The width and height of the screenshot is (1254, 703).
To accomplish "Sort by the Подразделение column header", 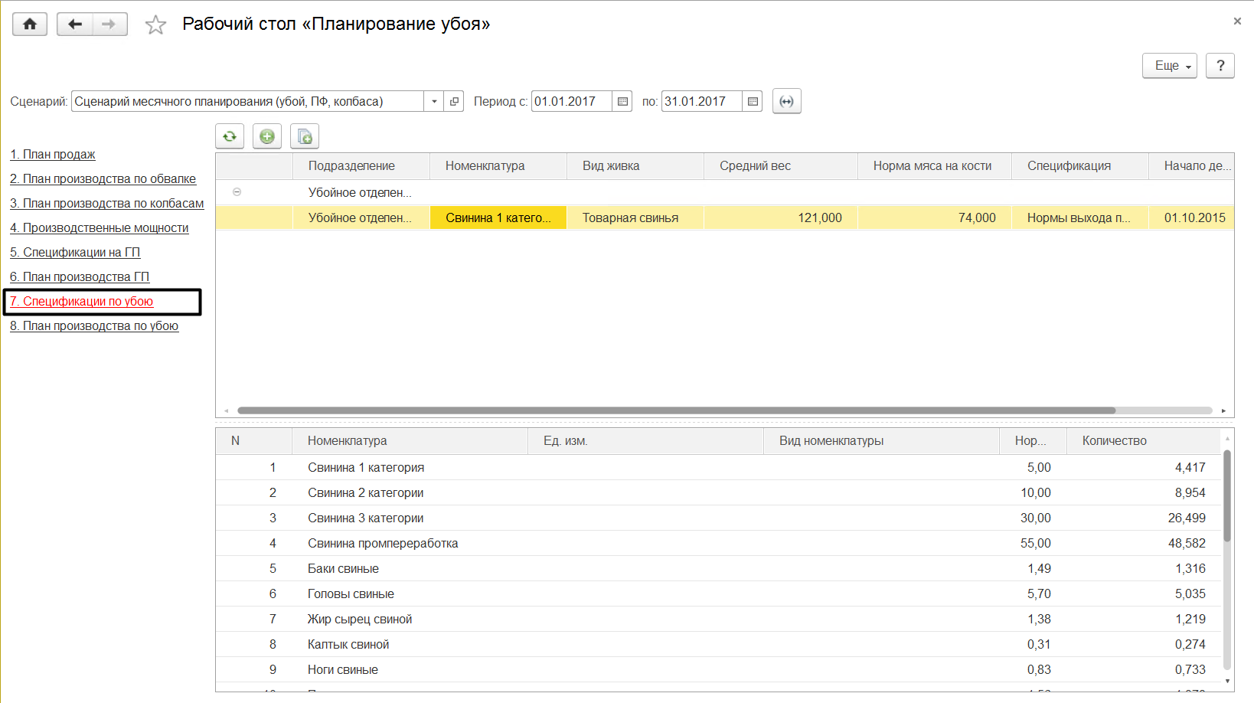I will (x=361, y=166).
